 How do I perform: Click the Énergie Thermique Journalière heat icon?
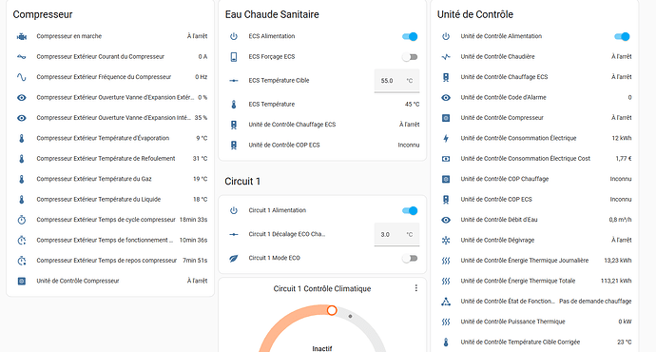446,261
